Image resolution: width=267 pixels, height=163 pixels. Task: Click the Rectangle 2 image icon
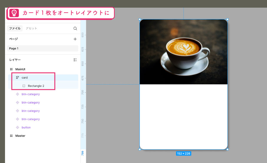click(24, 86)
